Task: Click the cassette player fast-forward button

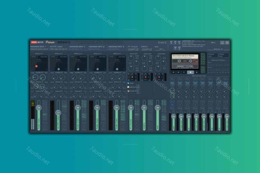Action: pyautogui.click(x=179, y=72)
